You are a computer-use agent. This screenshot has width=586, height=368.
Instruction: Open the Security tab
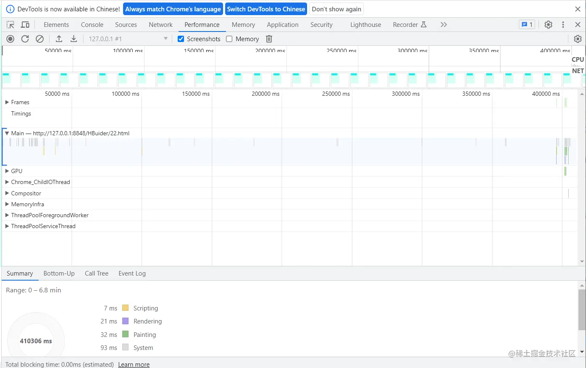(321, 25)
